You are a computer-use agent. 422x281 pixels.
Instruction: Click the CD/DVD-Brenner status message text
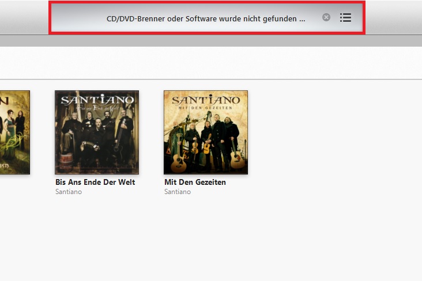pos(206,19)
